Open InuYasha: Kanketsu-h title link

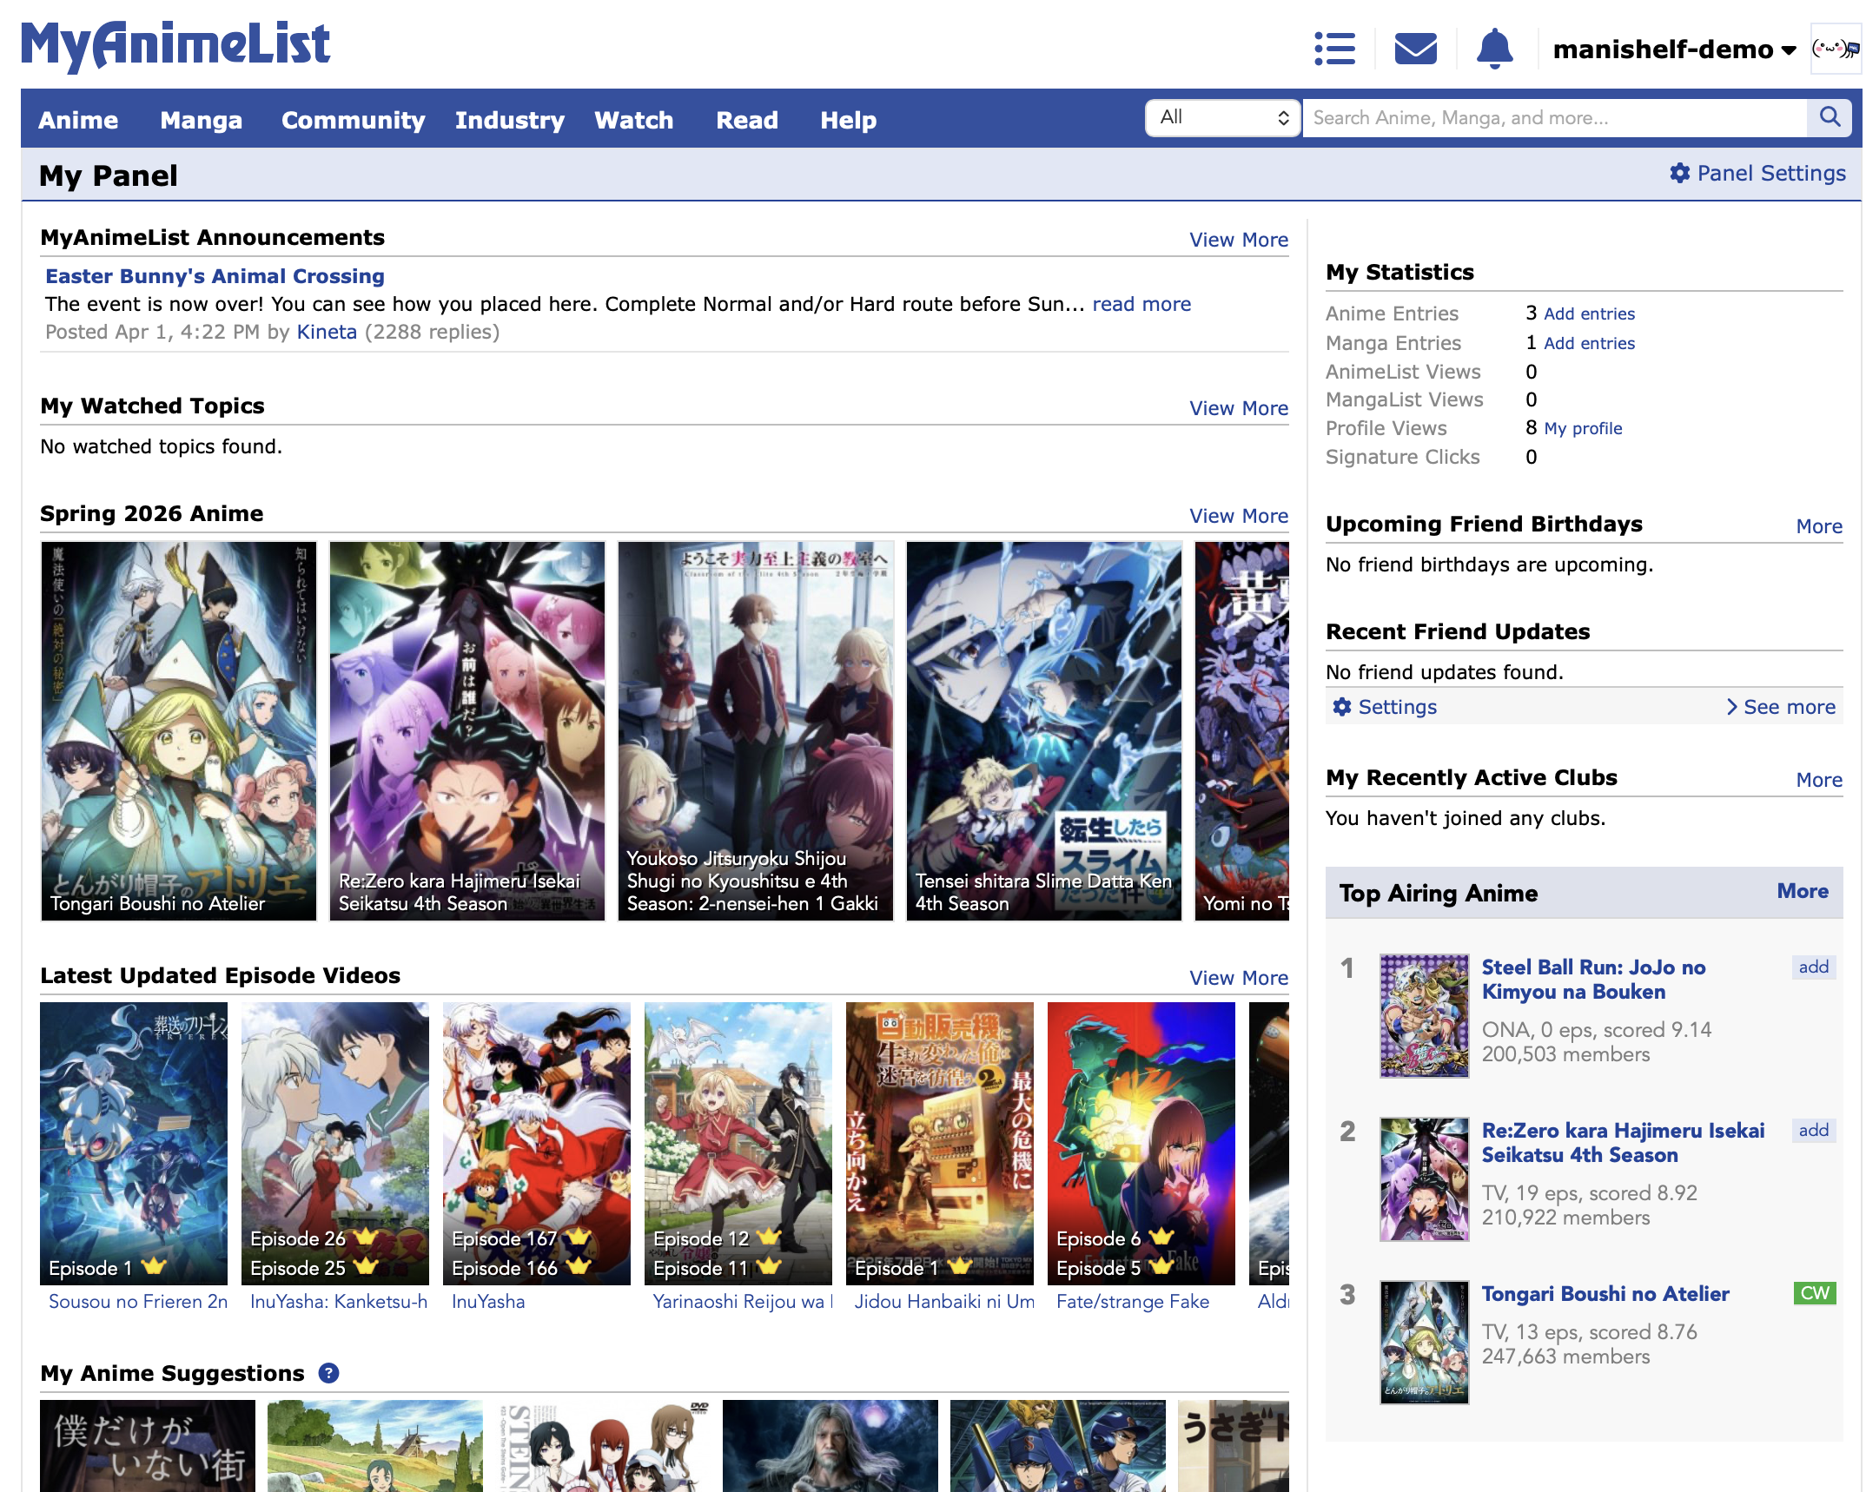point(340,1302)
